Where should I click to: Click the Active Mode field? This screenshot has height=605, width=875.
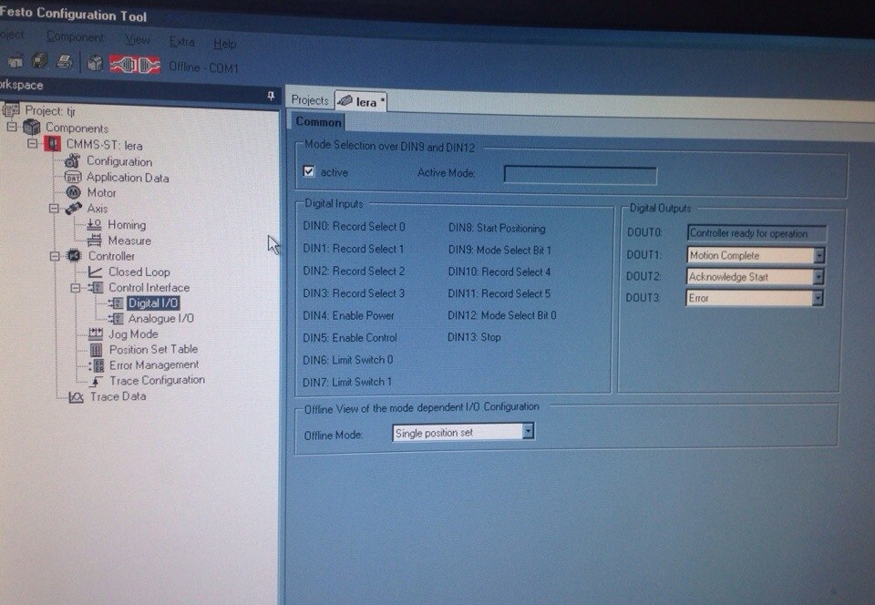(x=581, y=175)
